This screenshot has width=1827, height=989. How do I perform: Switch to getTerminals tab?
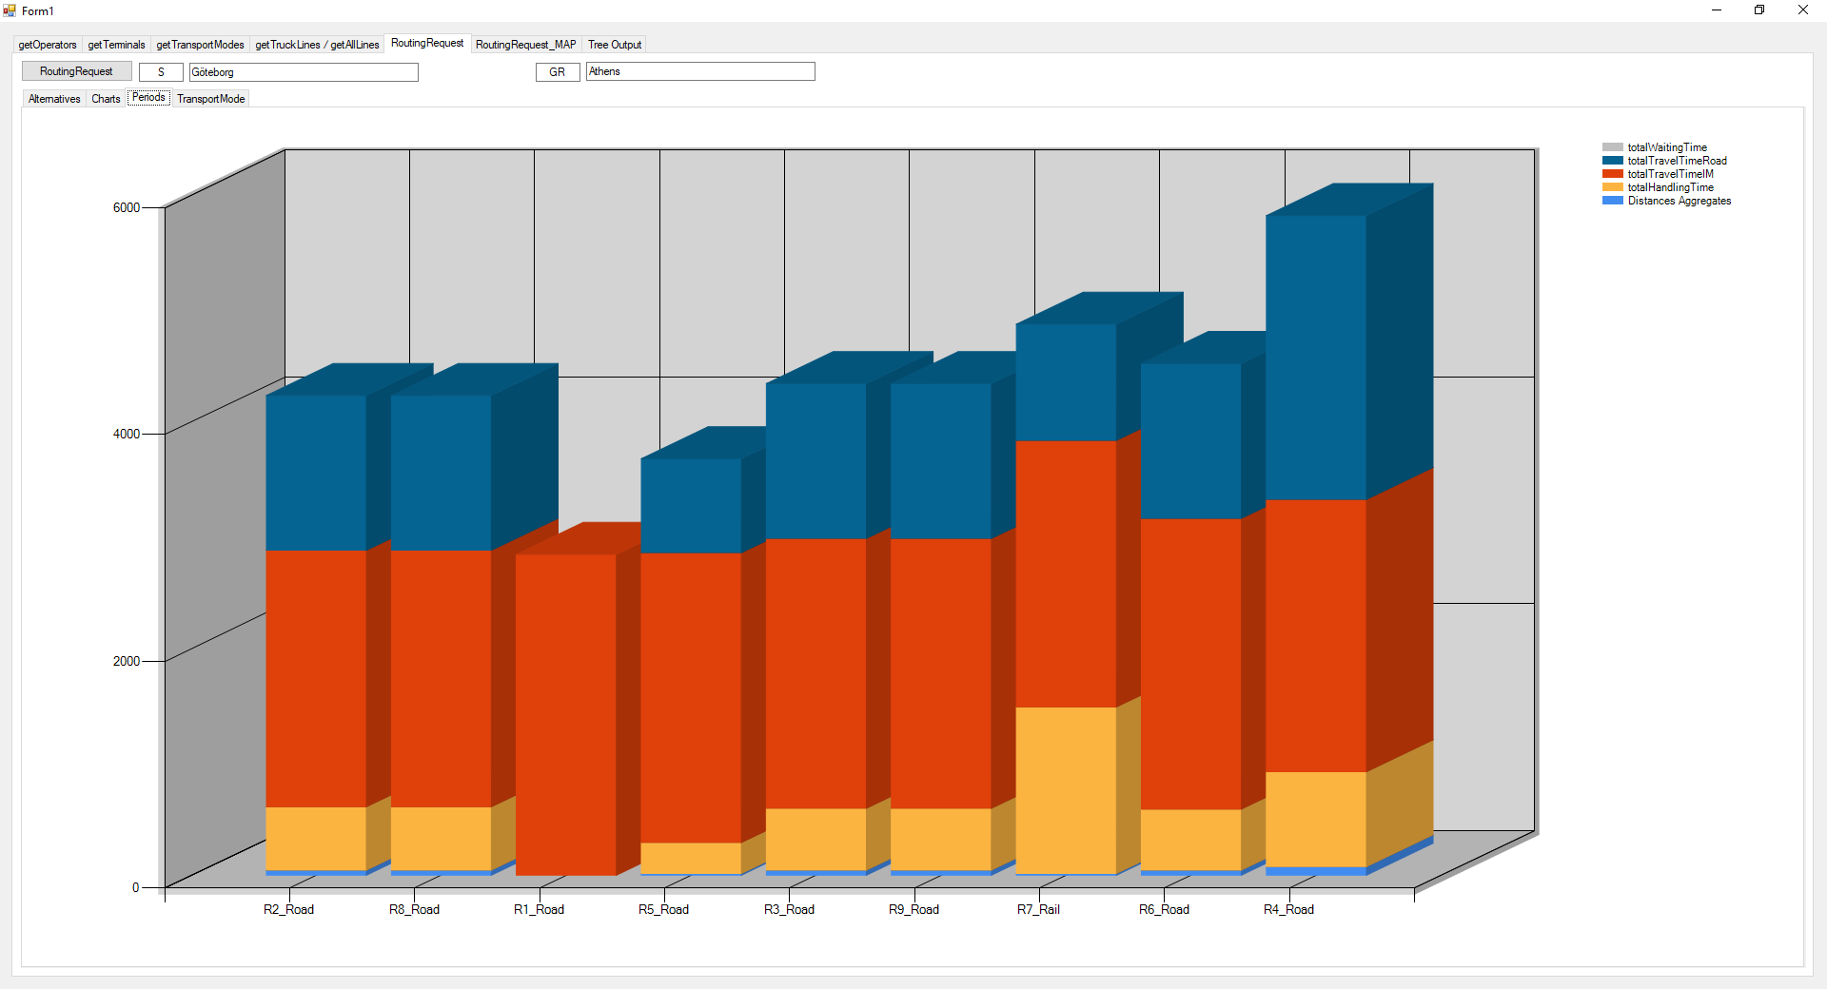[x=116, y=45]
